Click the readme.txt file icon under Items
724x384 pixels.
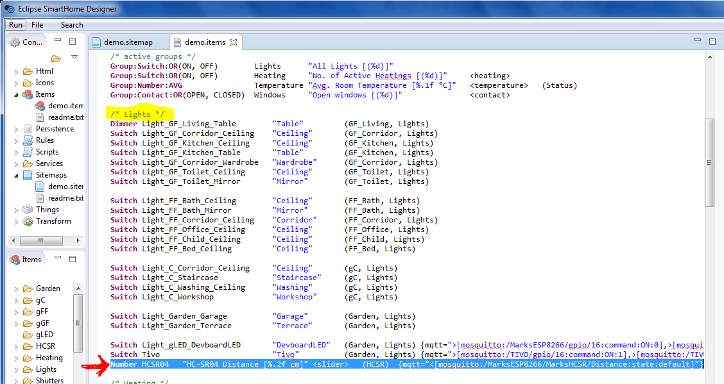point(40,117)
